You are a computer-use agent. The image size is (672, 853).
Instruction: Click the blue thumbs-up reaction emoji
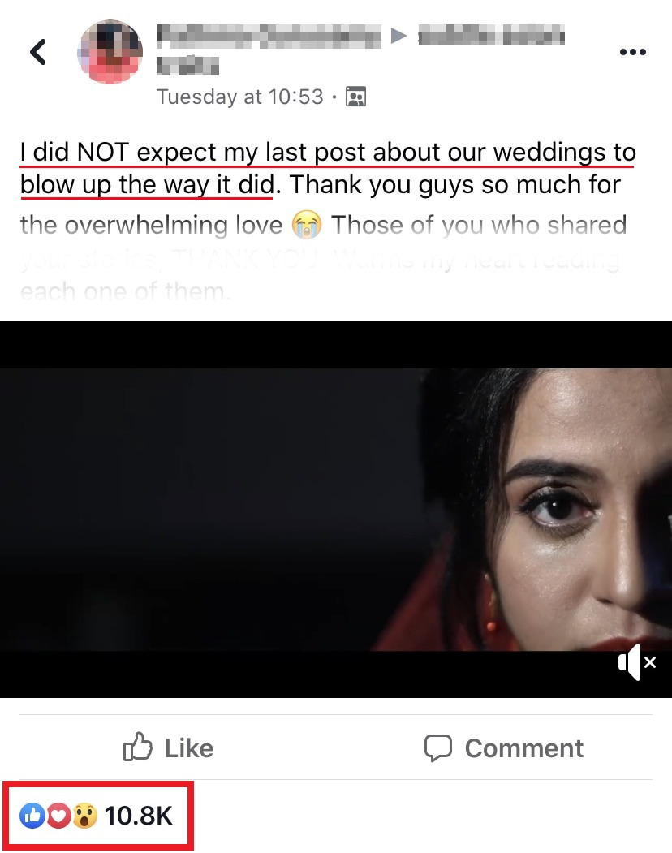click(32, 816)
